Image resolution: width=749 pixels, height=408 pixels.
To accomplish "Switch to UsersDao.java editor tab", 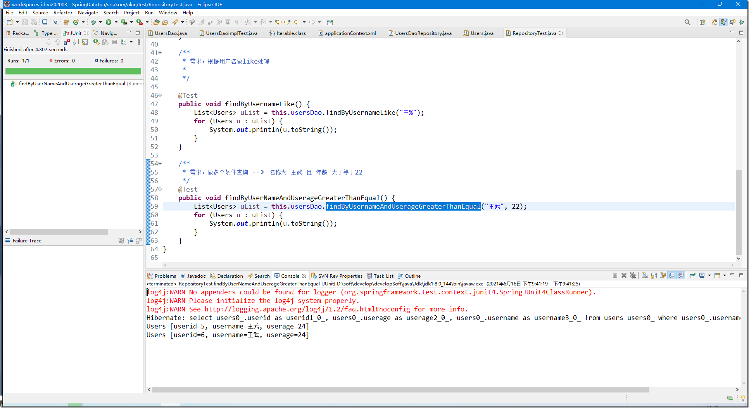I will 168,33.
